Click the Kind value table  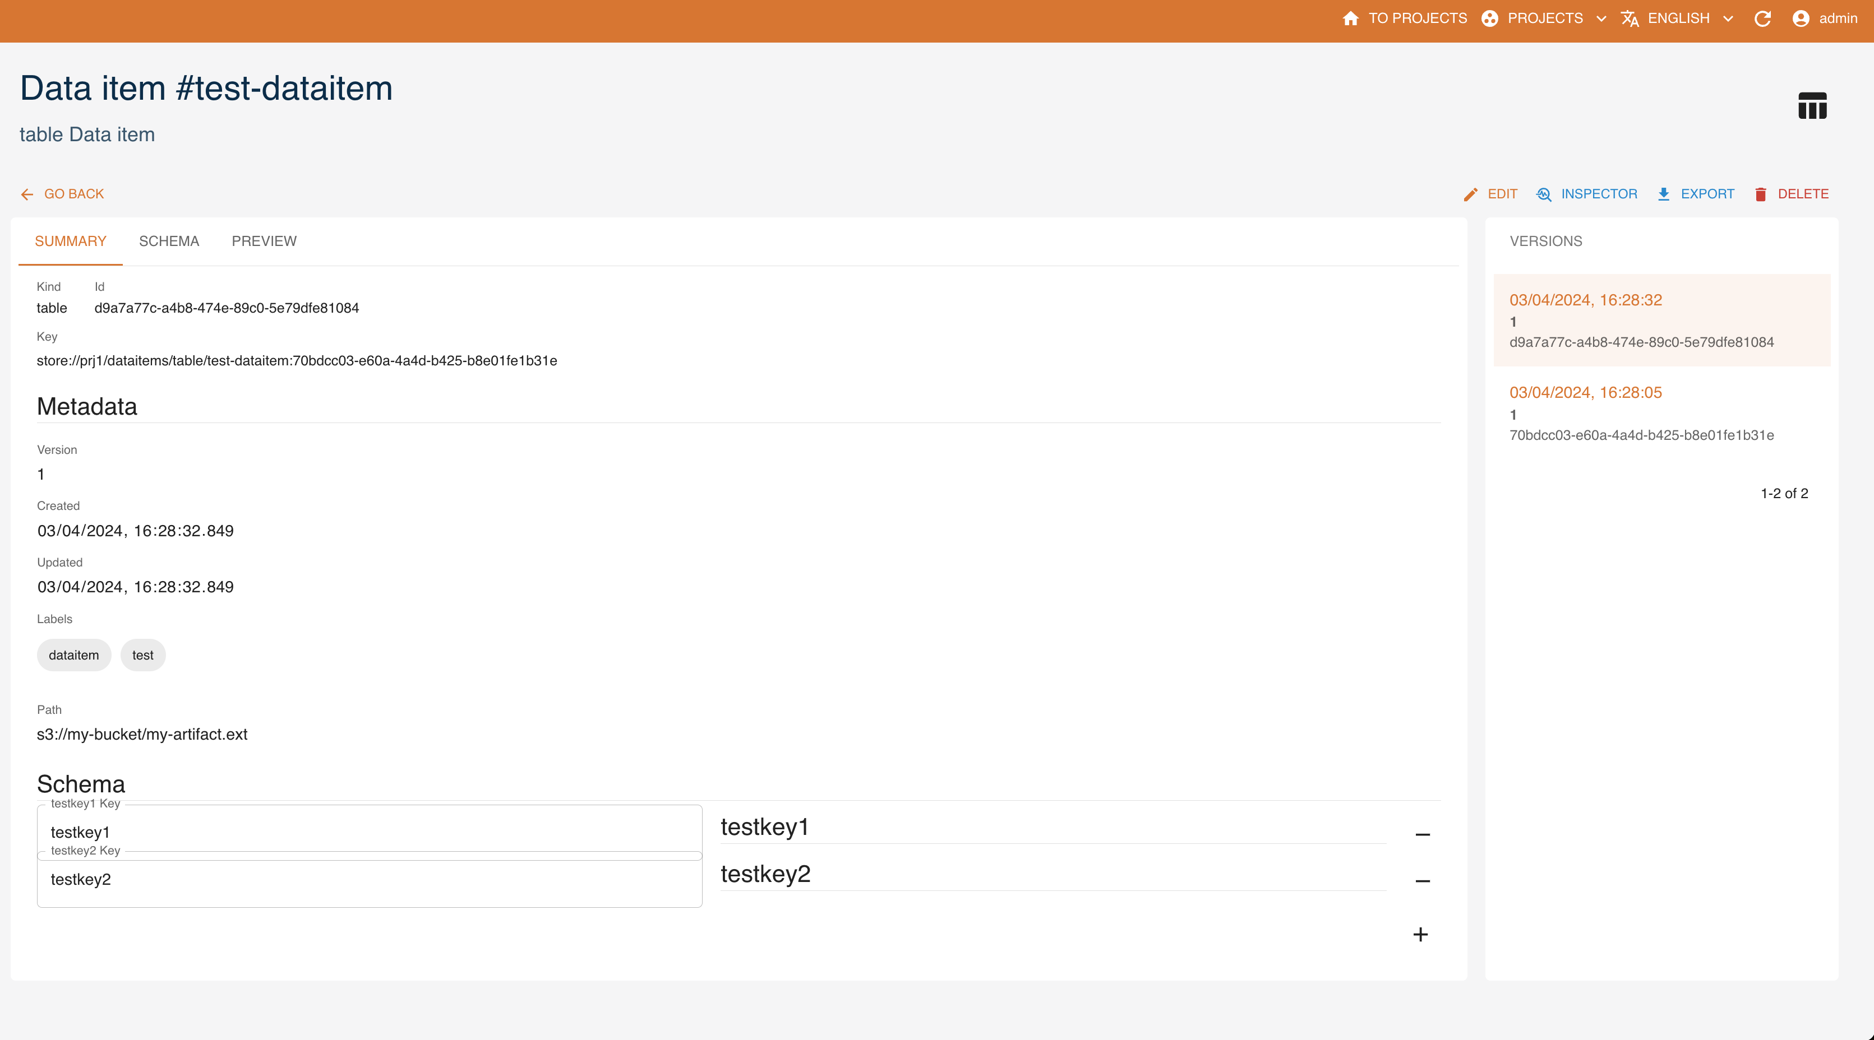[52, 308]
